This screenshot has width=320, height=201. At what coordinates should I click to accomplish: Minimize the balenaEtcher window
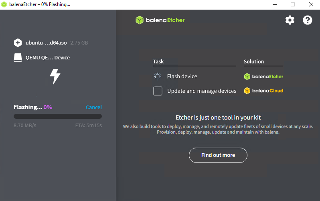275,4
